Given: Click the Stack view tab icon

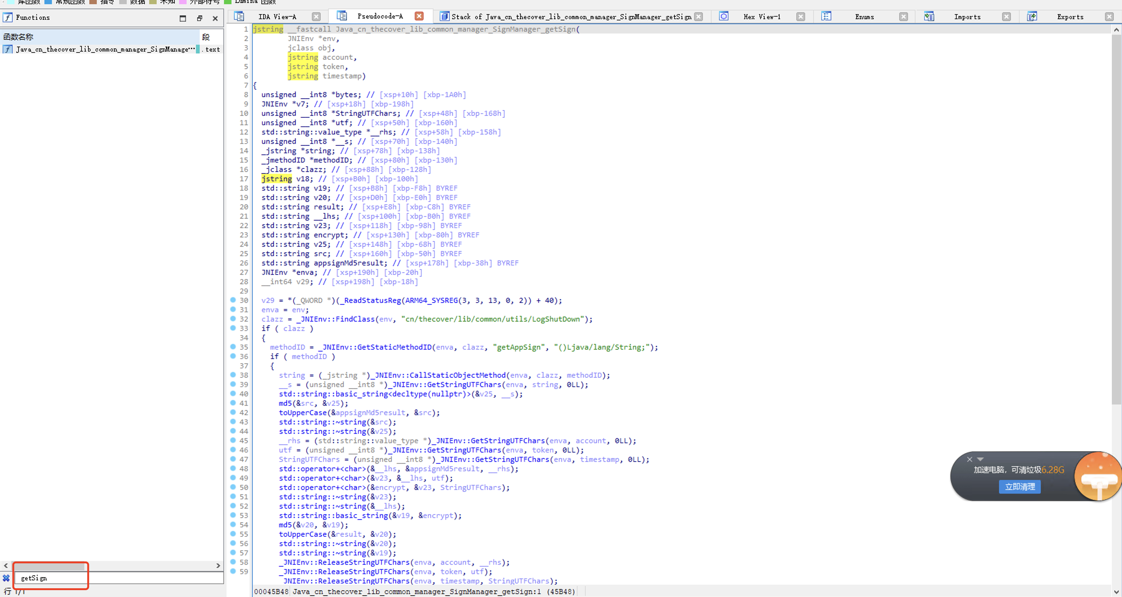Looking at the screenshot, I should tap(444, 17).
